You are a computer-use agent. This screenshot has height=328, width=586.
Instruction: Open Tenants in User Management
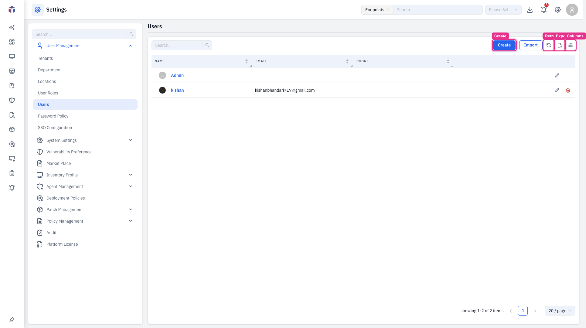45,58
